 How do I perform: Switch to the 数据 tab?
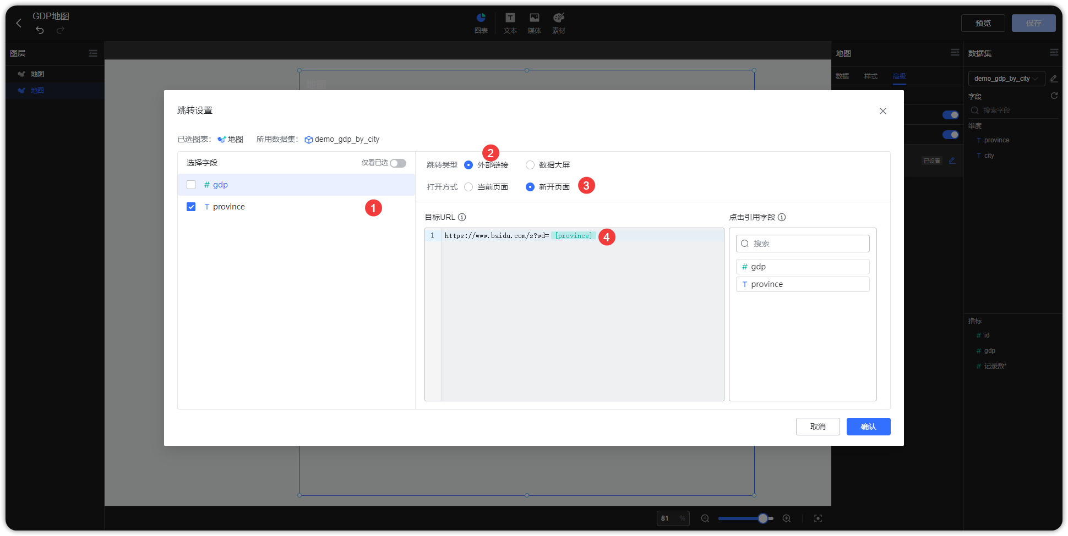click(x=842, y=76)
